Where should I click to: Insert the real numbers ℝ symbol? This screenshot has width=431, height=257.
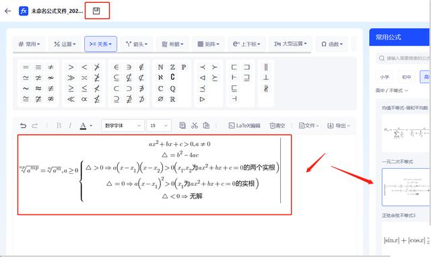(x=172, y=99)
